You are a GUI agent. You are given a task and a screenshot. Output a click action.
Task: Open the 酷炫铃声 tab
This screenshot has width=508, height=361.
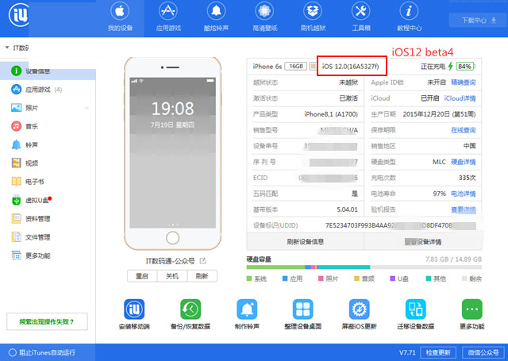point(216,18)
